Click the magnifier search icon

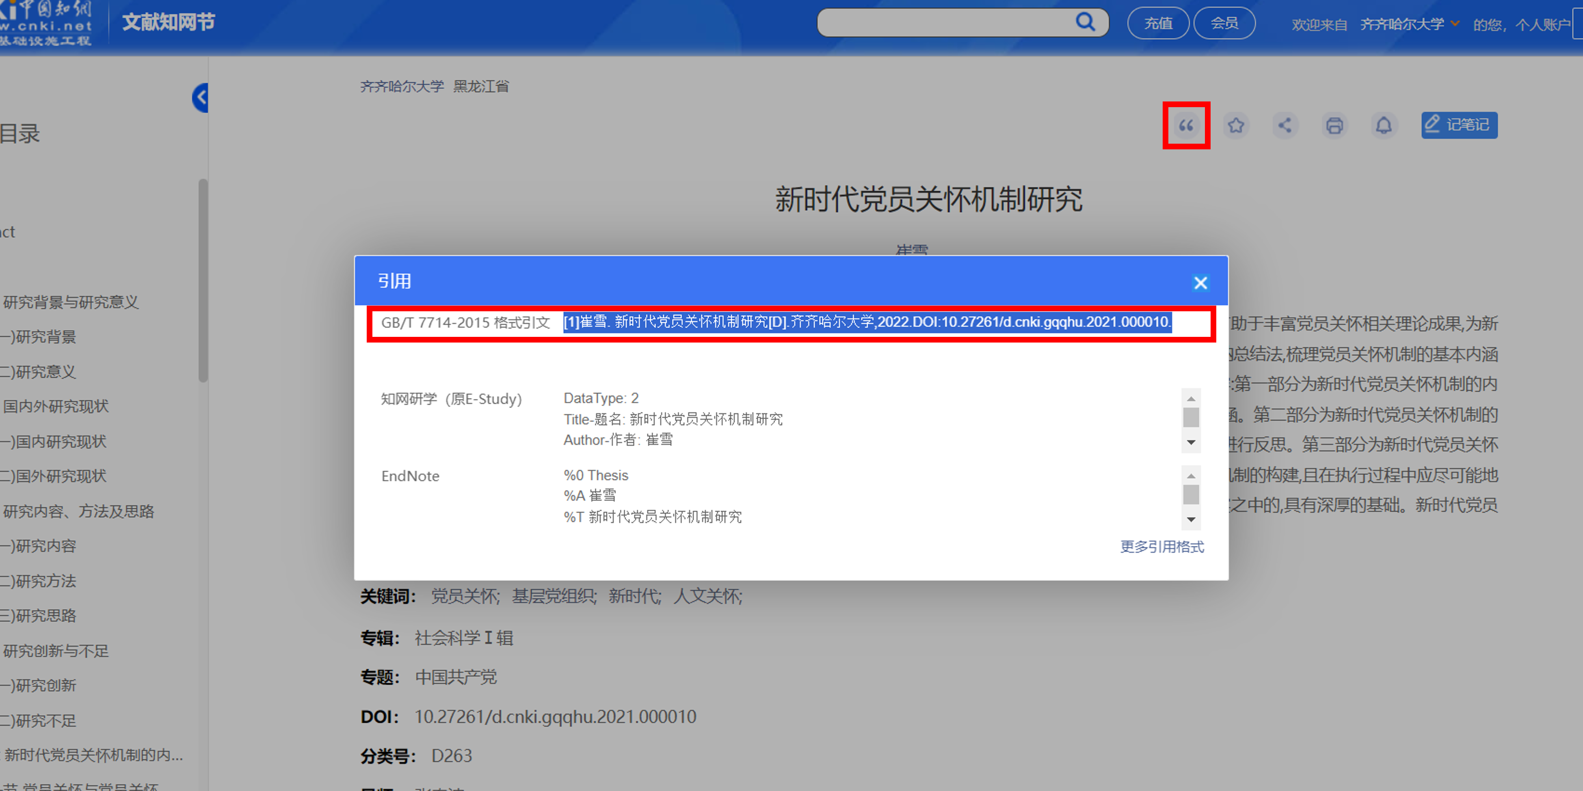1085,23
